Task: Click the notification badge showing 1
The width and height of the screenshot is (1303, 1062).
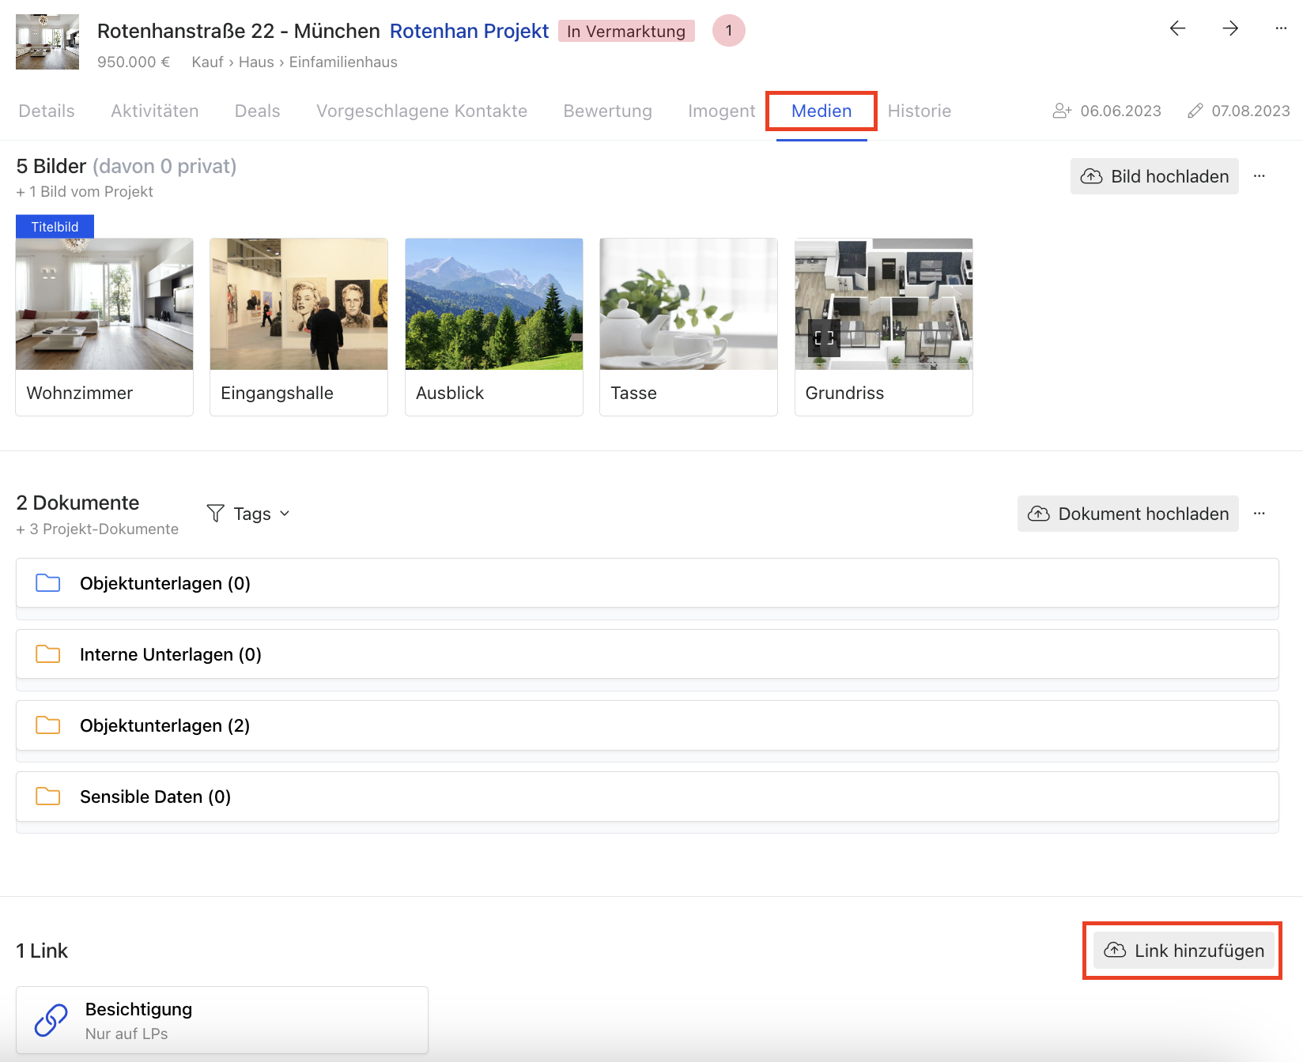Action: [x=729, y=31]
